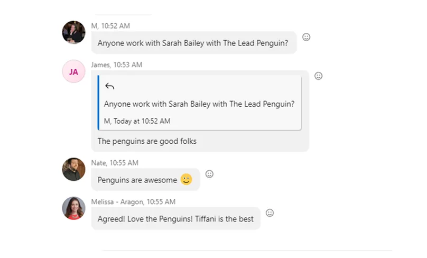
Task: Select the text 'The penguins are good folks'
Action: pyautogui.click(x=147, y=141)
